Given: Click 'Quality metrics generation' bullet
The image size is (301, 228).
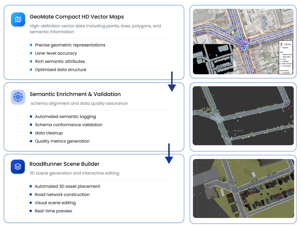Looking at the screenshot, I should (x=59, y=141).
